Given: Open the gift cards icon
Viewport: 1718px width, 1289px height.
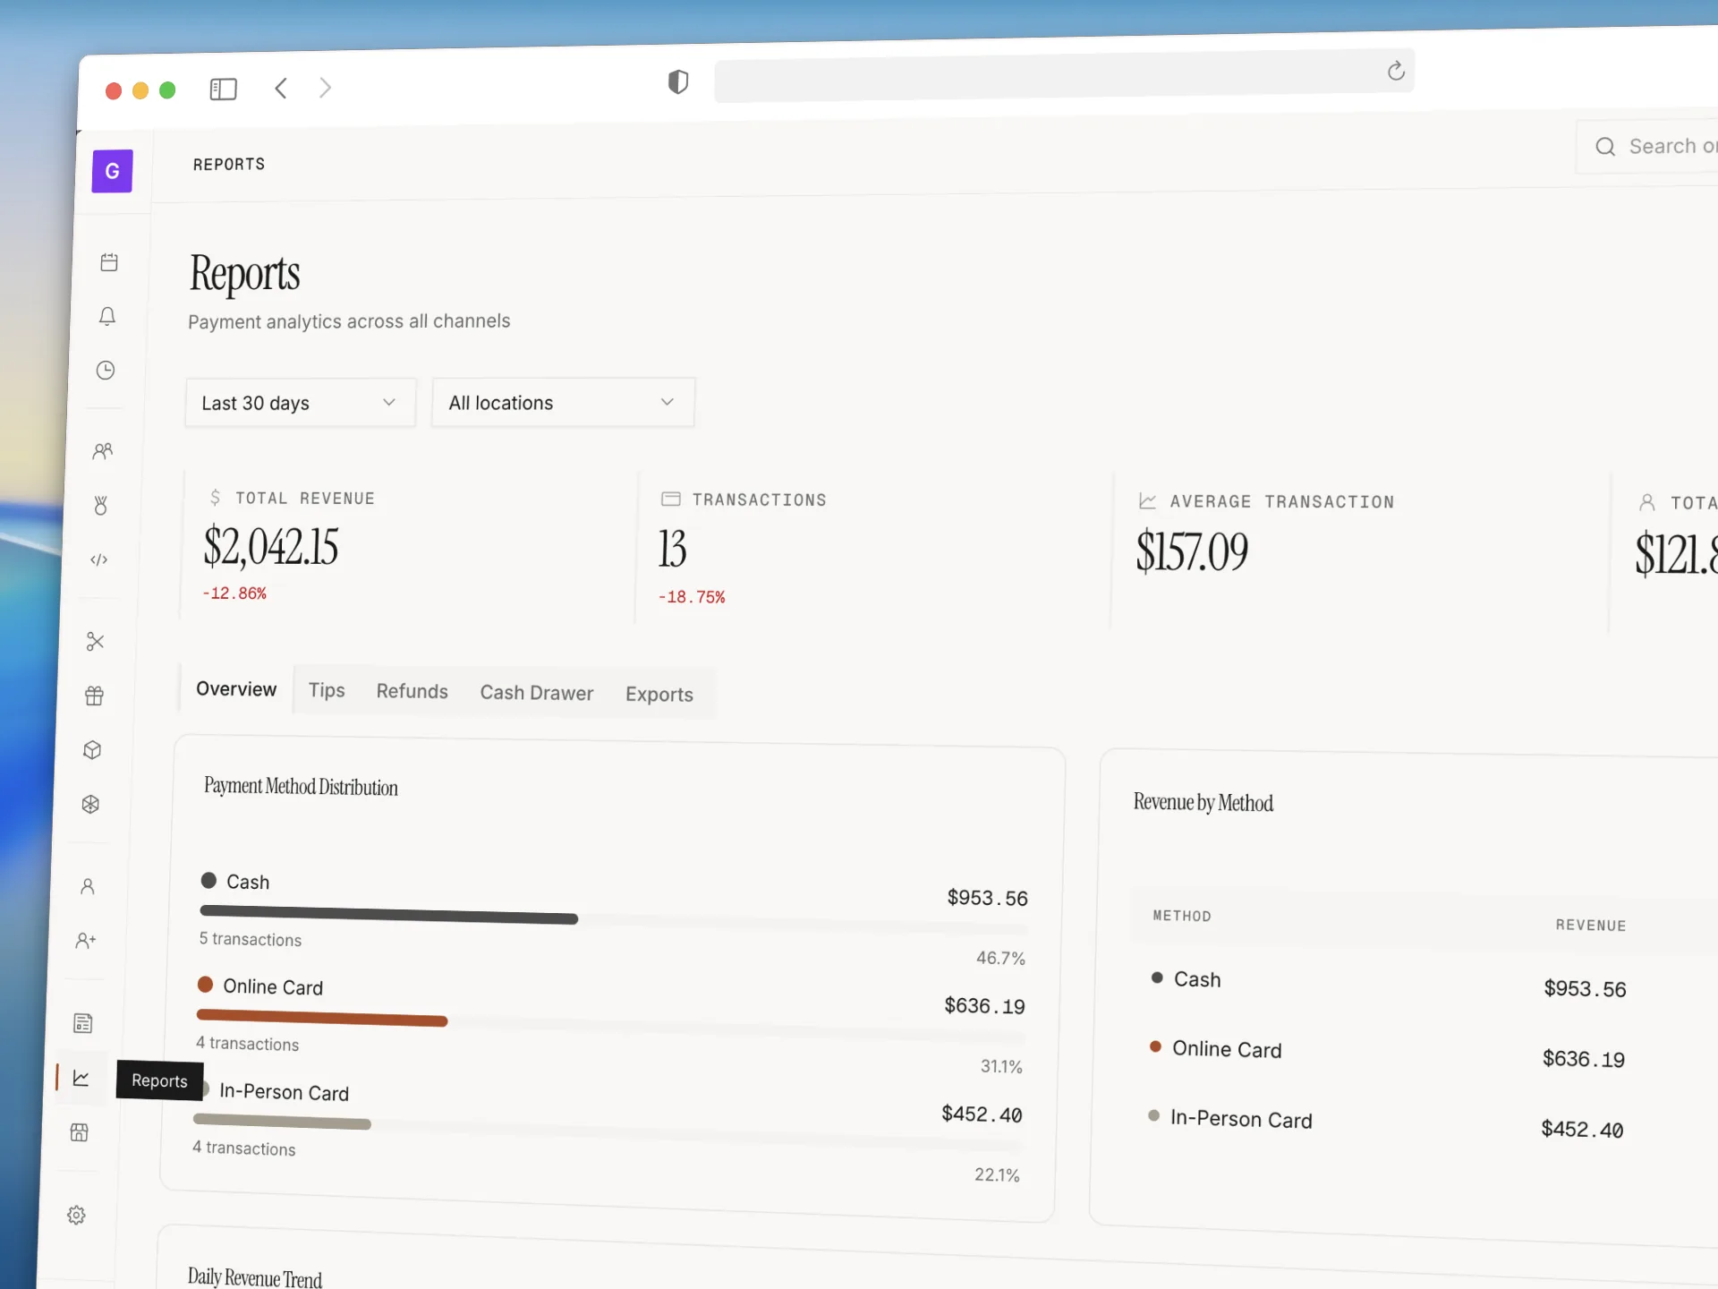Looking at the screenshot, I should [94, 696].
